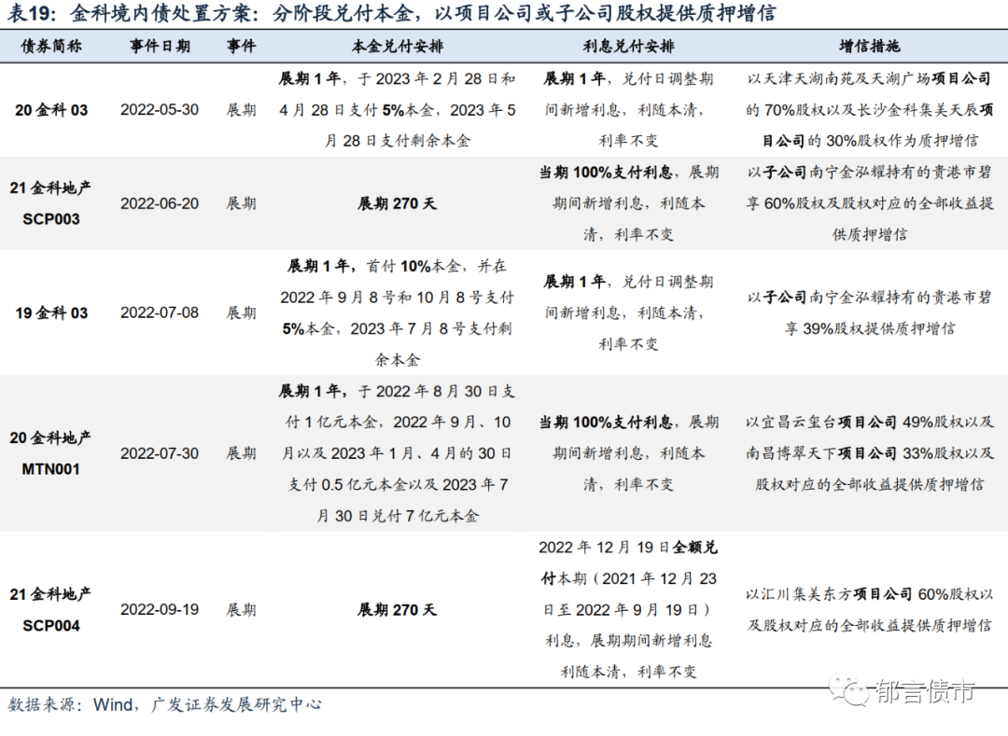
Task: Select the date "2022-05-30"
Action: pos(160,110)
